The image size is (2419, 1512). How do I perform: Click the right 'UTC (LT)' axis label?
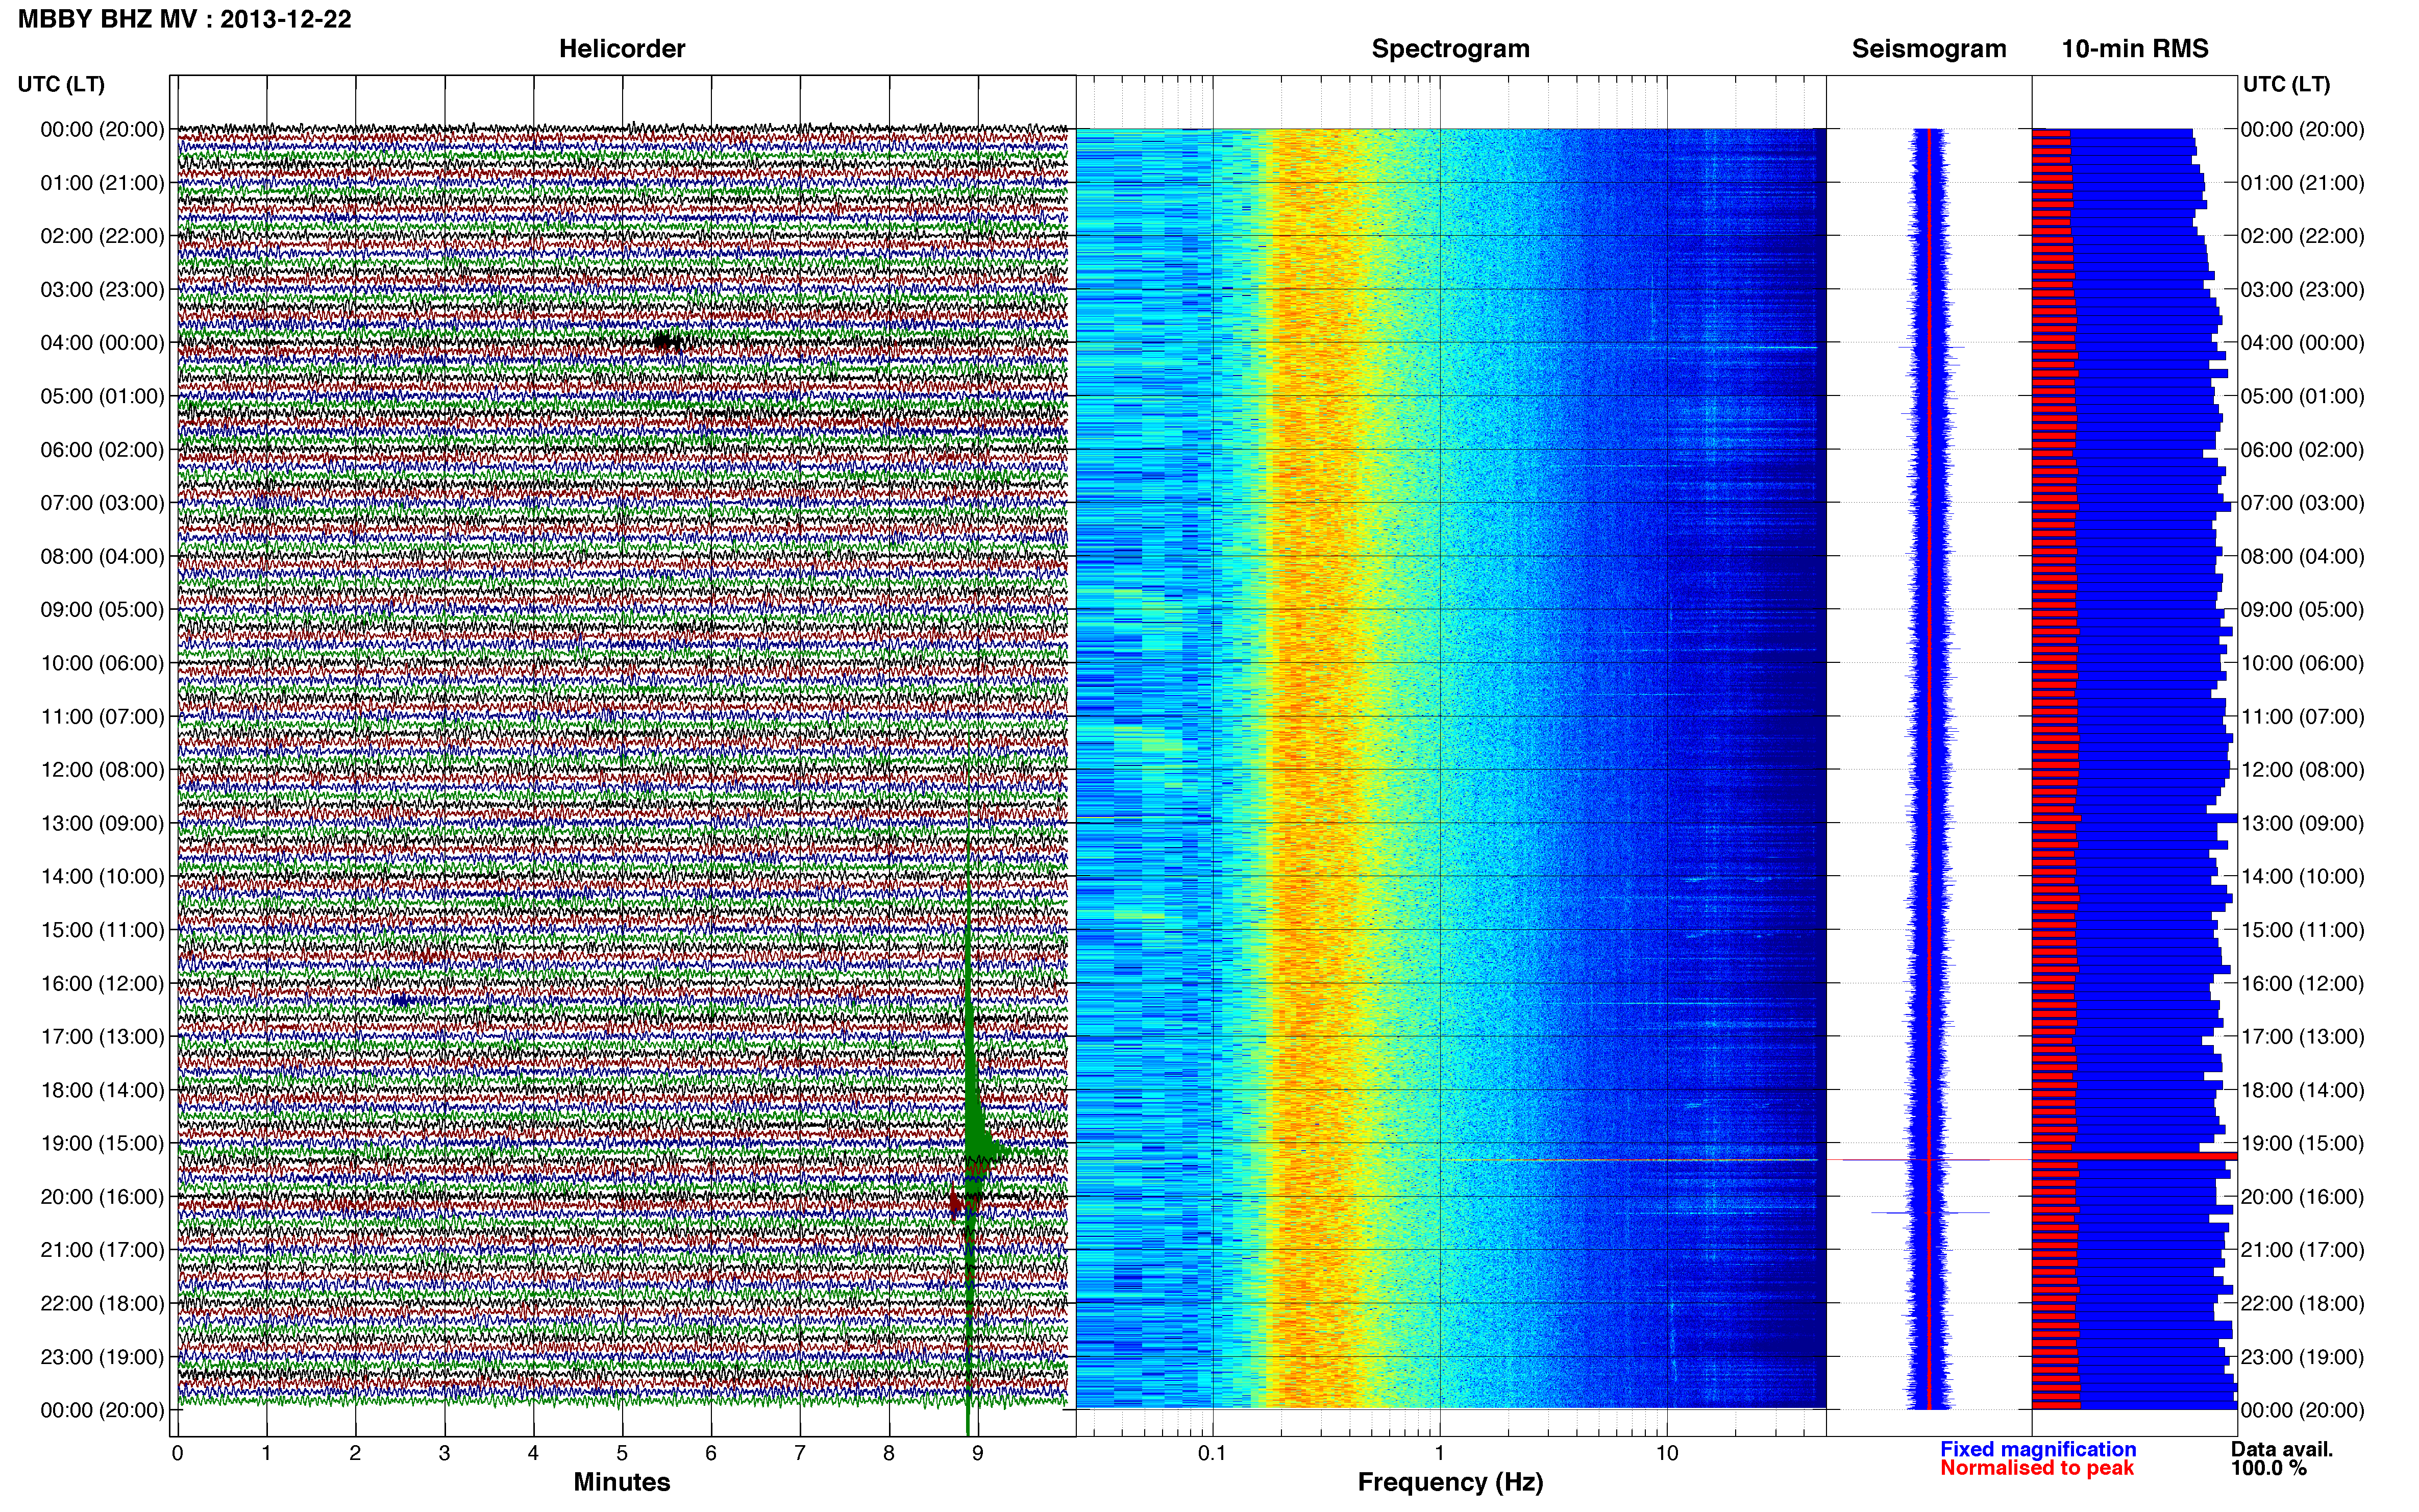(2286, 84)
